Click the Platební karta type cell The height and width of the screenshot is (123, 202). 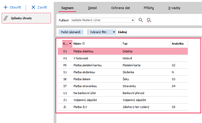tap(131, 65)
